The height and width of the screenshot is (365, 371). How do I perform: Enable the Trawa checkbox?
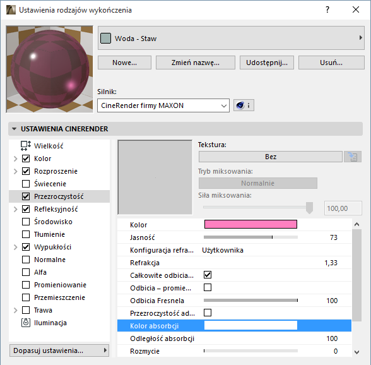26,310
